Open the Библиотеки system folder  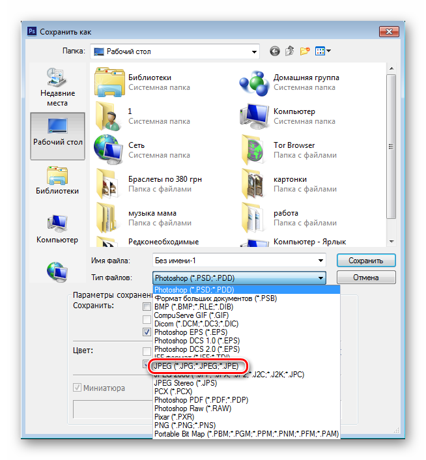pos(143,82)
